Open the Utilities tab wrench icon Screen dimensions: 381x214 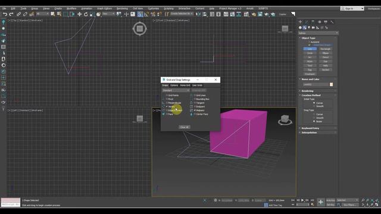pos(332,22)
